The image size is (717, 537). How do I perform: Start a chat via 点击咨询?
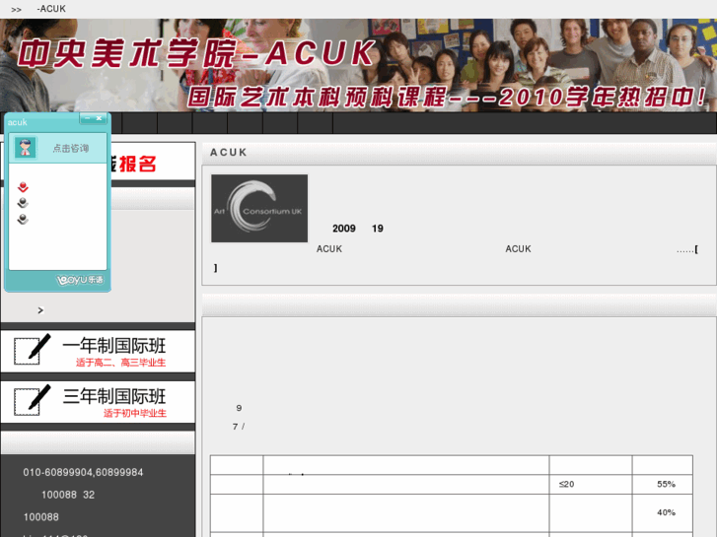click(x=70, y=148)
